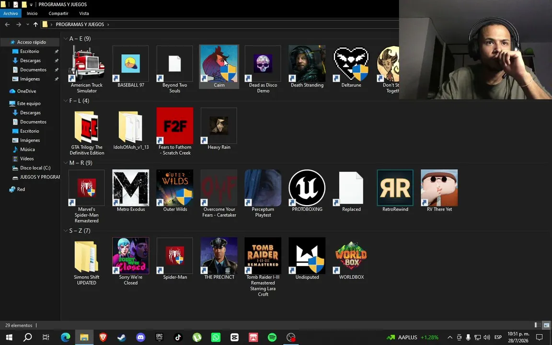Open the taskbar volume control
Viewport: 552px width, 345px height.
tap(487, 337)
